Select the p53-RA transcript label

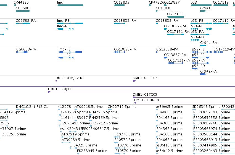(x=197, y=31)
